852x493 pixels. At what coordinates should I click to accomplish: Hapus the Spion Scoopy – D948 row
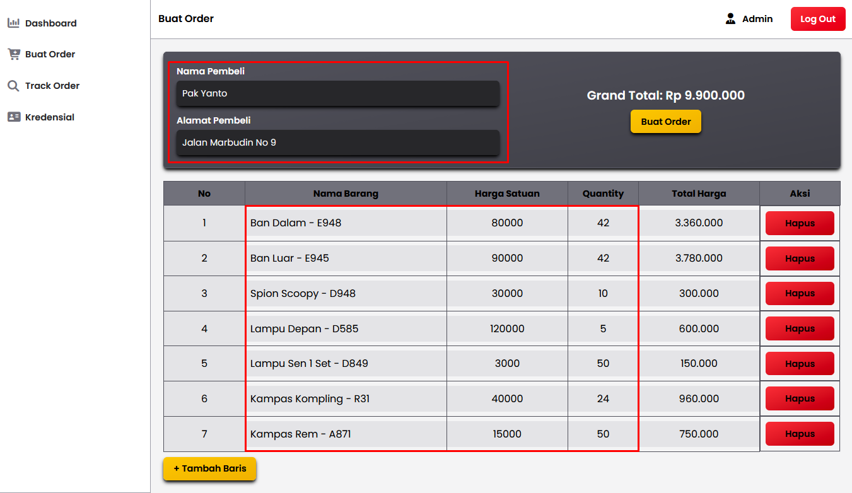click(x=800, y=293)
